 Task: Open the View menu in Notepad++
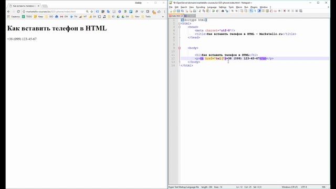click(x=191, y=7)
